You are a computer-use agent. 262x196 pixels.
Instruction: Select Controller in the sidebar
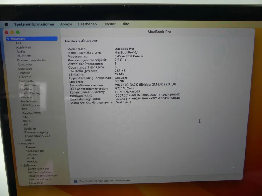coord(25,64)
